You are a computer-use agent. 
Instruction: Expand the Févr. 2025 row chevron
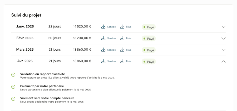[224, 38]
